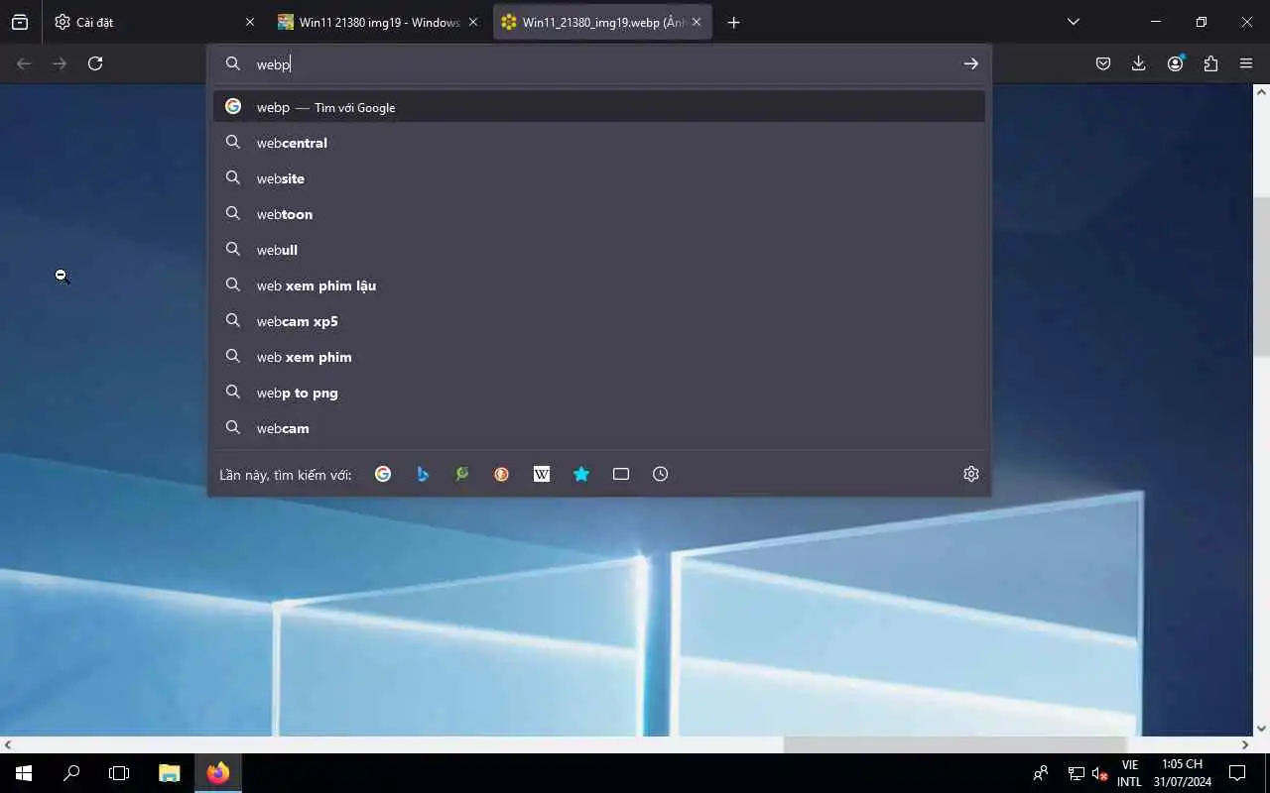This screenshot has height=793, width=1270.
Task: Select the website search suggestion
Action: 599,178
